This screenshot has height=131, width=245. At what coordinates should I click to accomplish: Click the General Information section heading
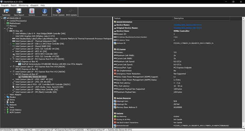(x=124, y=22)
